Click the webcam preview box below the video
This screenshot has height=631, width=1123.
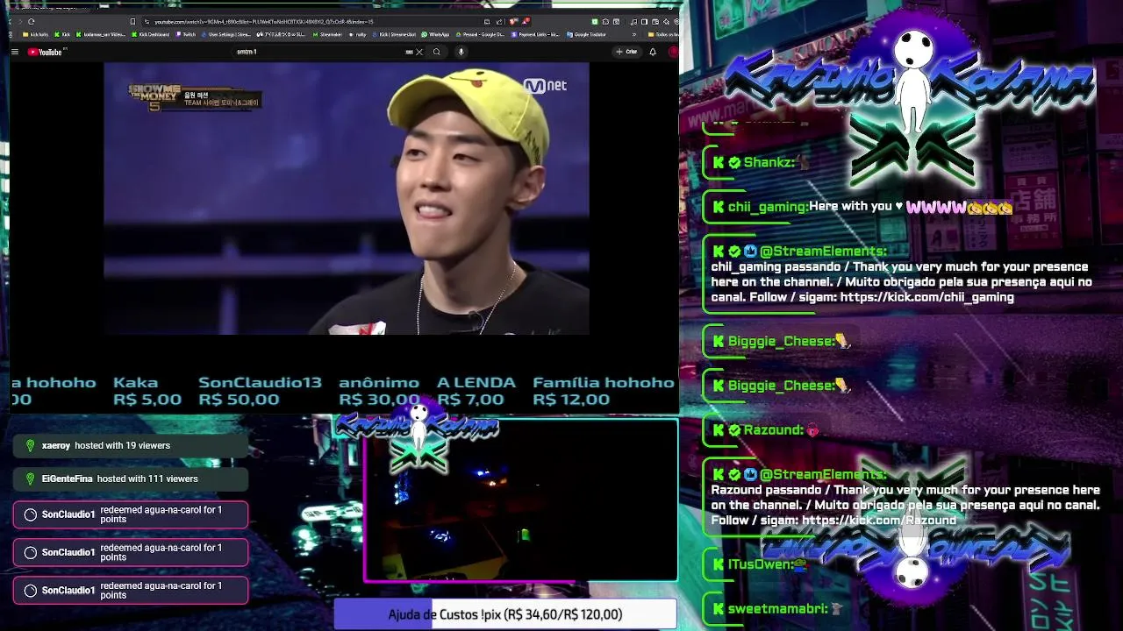[521, 500]
